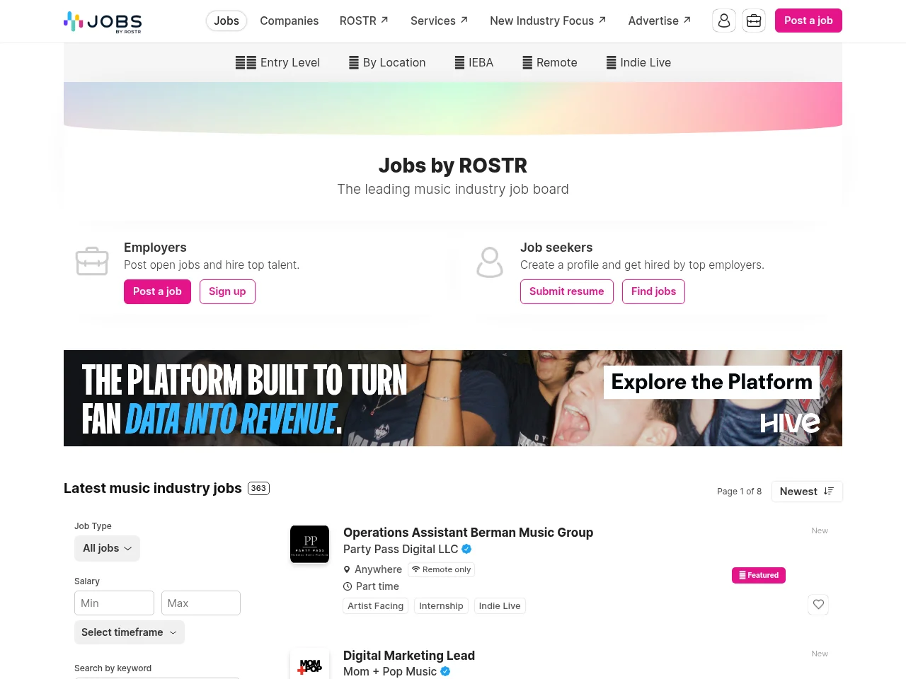The image size is (906, 679).
Task: Click the Internship tag
Action: click(441, 605)
